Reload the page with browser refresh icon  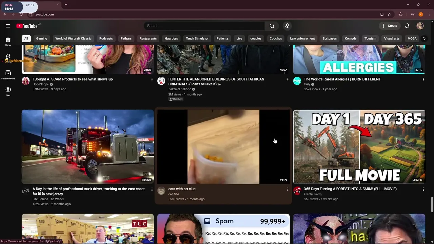point(21,14)
